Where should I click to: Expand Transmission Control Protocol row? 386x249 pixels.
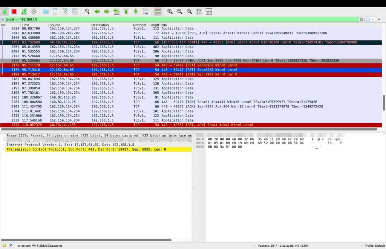pos(3,149)
